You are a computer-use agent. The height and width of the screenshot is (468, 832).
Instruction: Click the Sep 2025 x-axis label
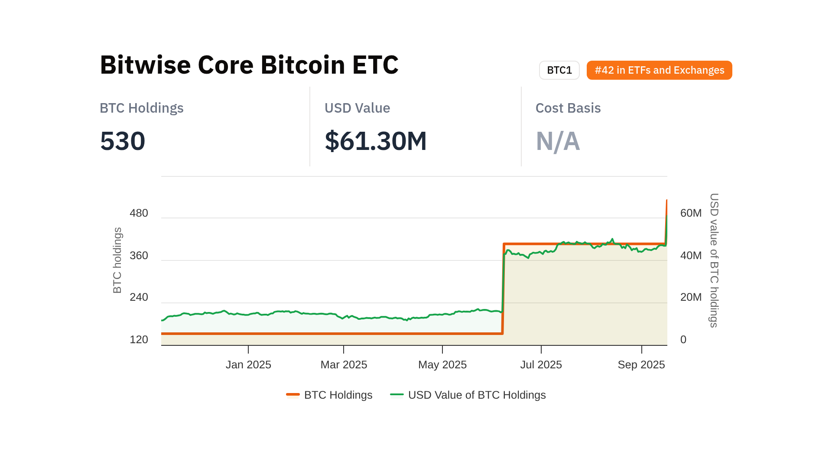pos(641,365)
